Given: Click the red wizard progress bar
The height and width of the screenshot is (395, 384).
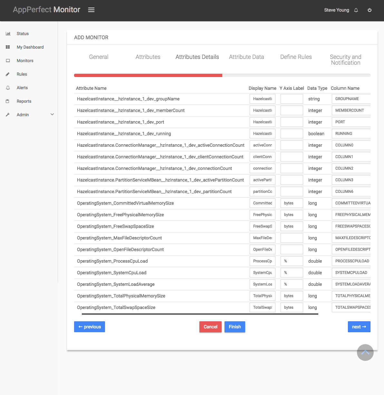Looking at the screenshot, I should [x=148, y=75].
